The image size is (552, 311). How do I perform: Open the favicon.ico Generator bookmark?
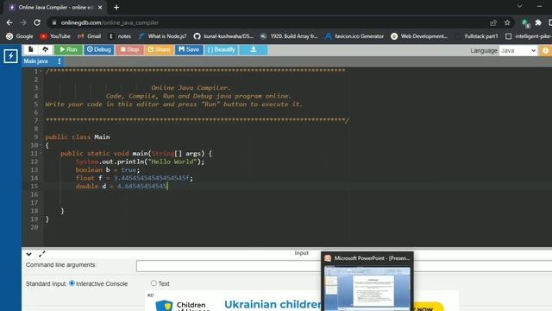pyautogui.click(x=354, y=36)
